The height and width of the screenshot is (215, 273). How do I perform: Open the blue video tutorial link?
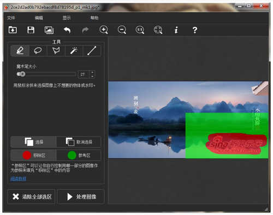coord(18,179)
